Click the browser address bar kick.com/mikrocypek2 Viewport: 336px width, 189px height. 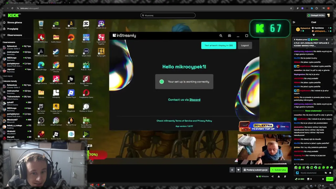pyautogui.click(x=155, y=8)
